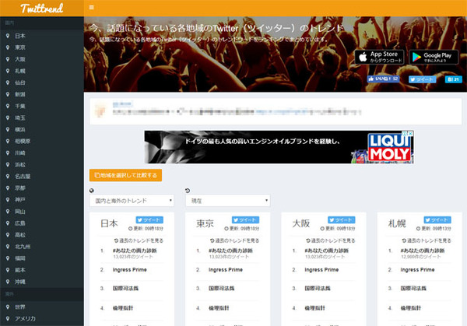
Task: Click the avatar in the featured tweet box
Action: [x=100, y=109]
